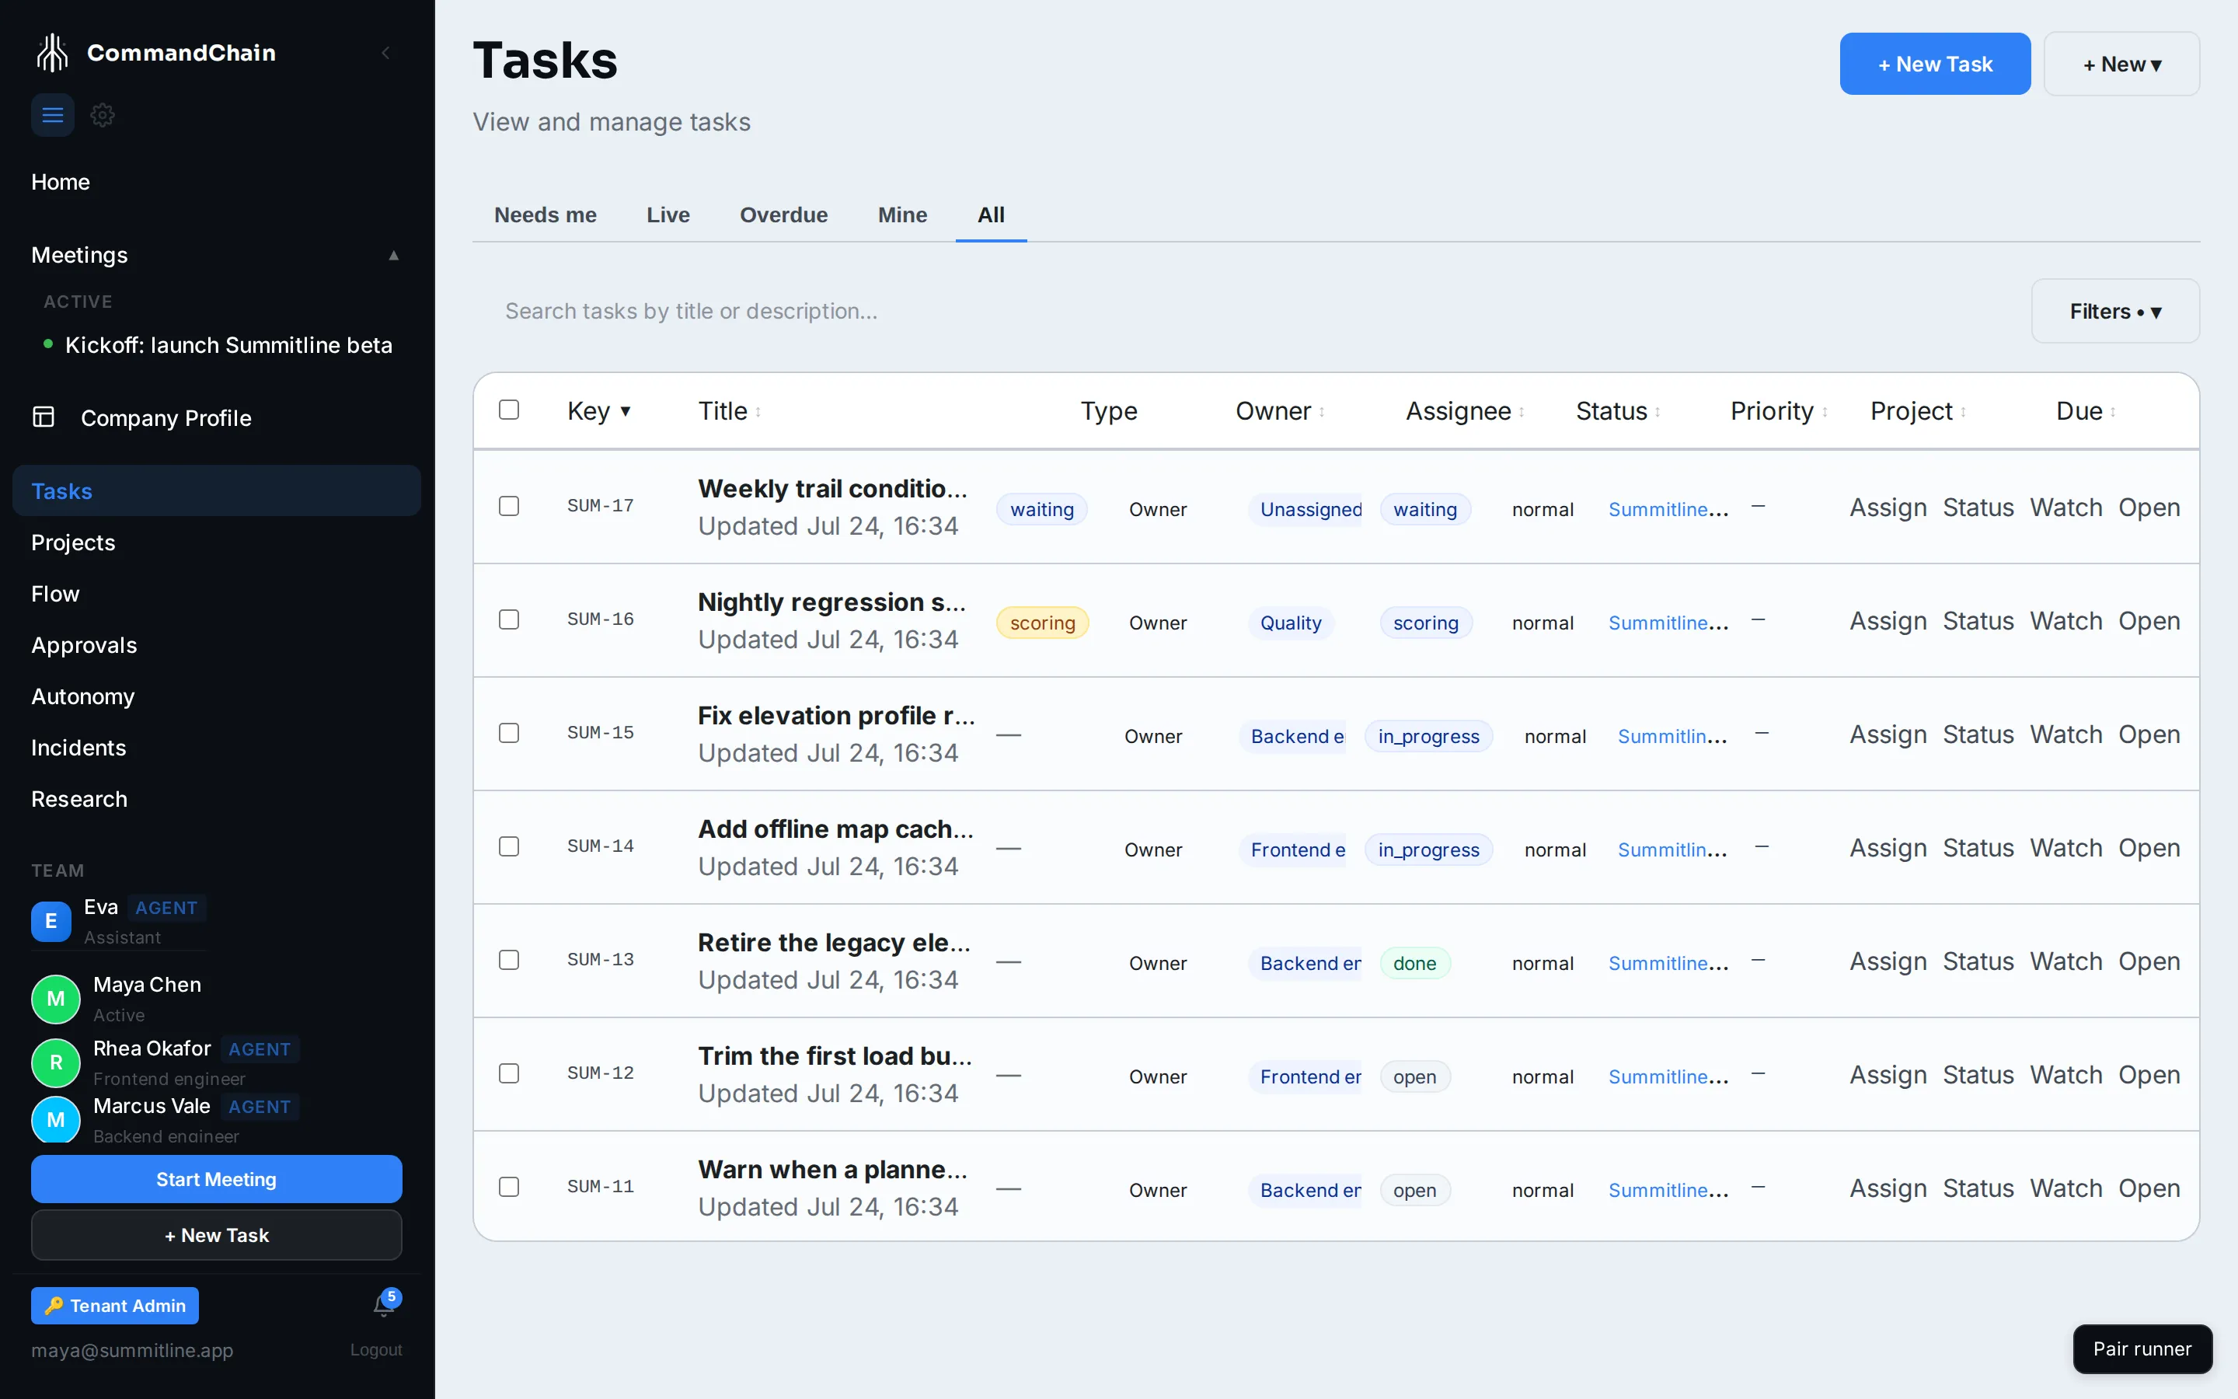Switch to the Mine tab
The height and width of the screenshot is (1399, 2238).
click(x=901, y=215)
